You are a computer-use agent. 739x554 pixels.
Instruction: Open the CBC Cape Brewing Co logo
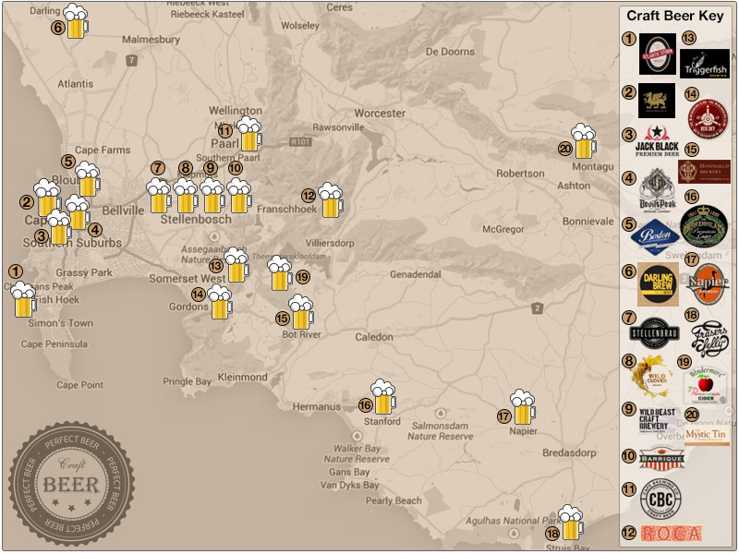coord(660,499)
